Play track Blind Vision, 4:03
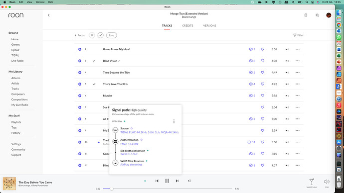344x193 pixels. point(80,61)
